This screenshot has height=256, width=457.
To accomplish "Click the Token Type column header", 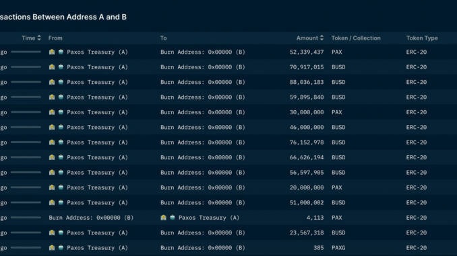I will pyautogui.click(x=422, y=38).
